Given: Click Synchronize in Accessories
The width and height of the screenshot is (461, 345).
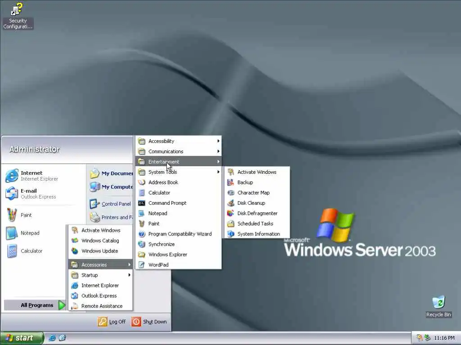Looking at the screenshot, I should tap(178, 244).
